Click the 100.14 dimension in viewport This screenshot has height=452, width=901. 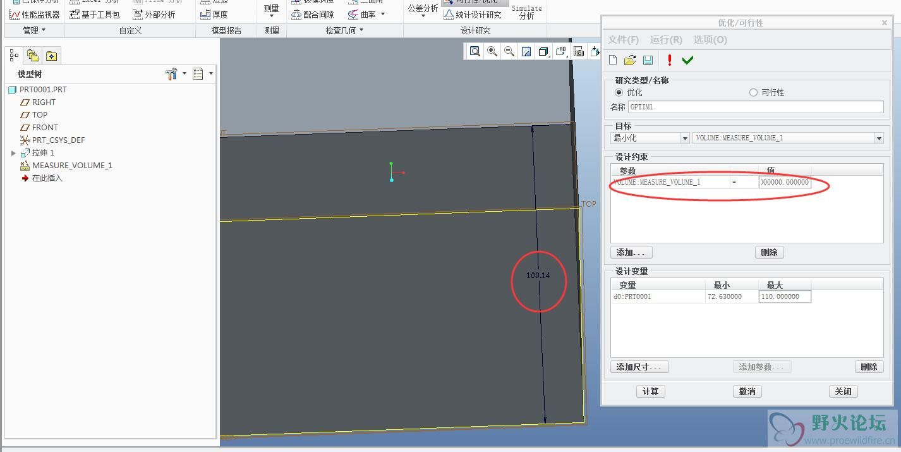tap(538, 276)
